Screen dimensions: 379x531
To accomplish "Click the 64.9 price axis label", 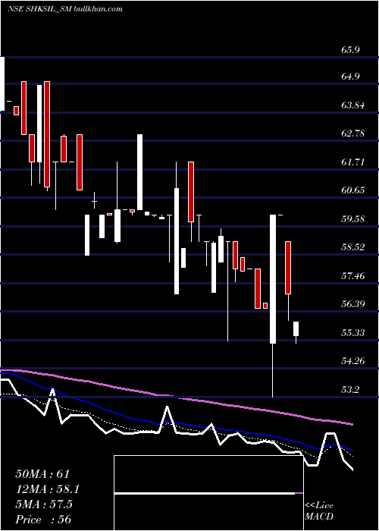I will pyautogui.click(x=350, y=77).
